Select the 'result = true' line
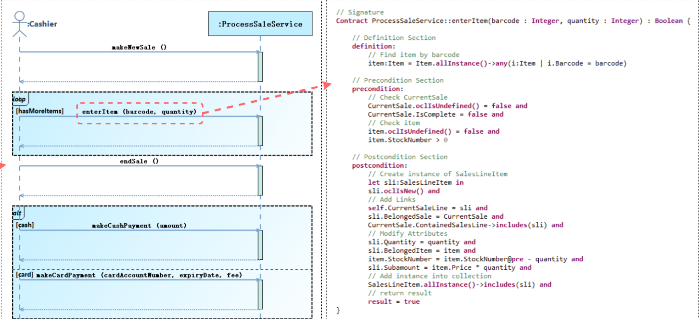The height and width of the screenshot is (319, 700). tap(394, 302)
